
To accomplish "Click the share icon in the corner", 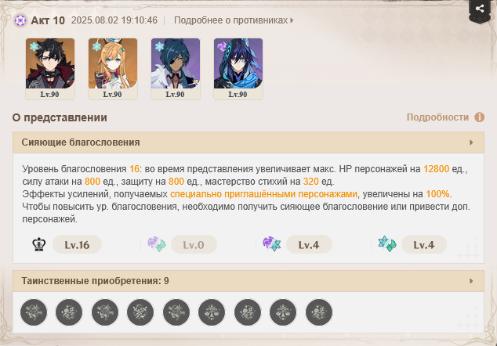I will pyautogui.click(x=480, y=9).
